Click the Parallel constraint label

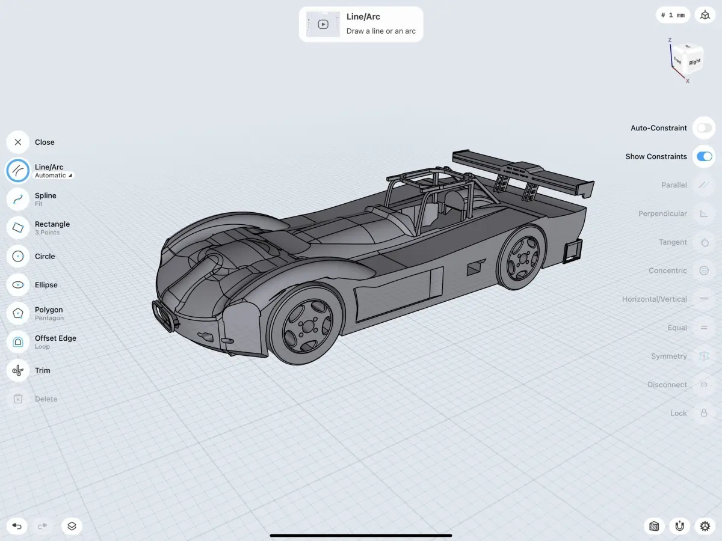[x=674, y=185]
